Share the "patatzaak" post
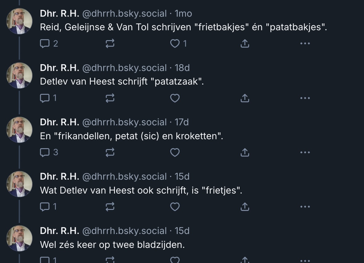The height and width of the screenshot is (263, 364). (244, 98)
